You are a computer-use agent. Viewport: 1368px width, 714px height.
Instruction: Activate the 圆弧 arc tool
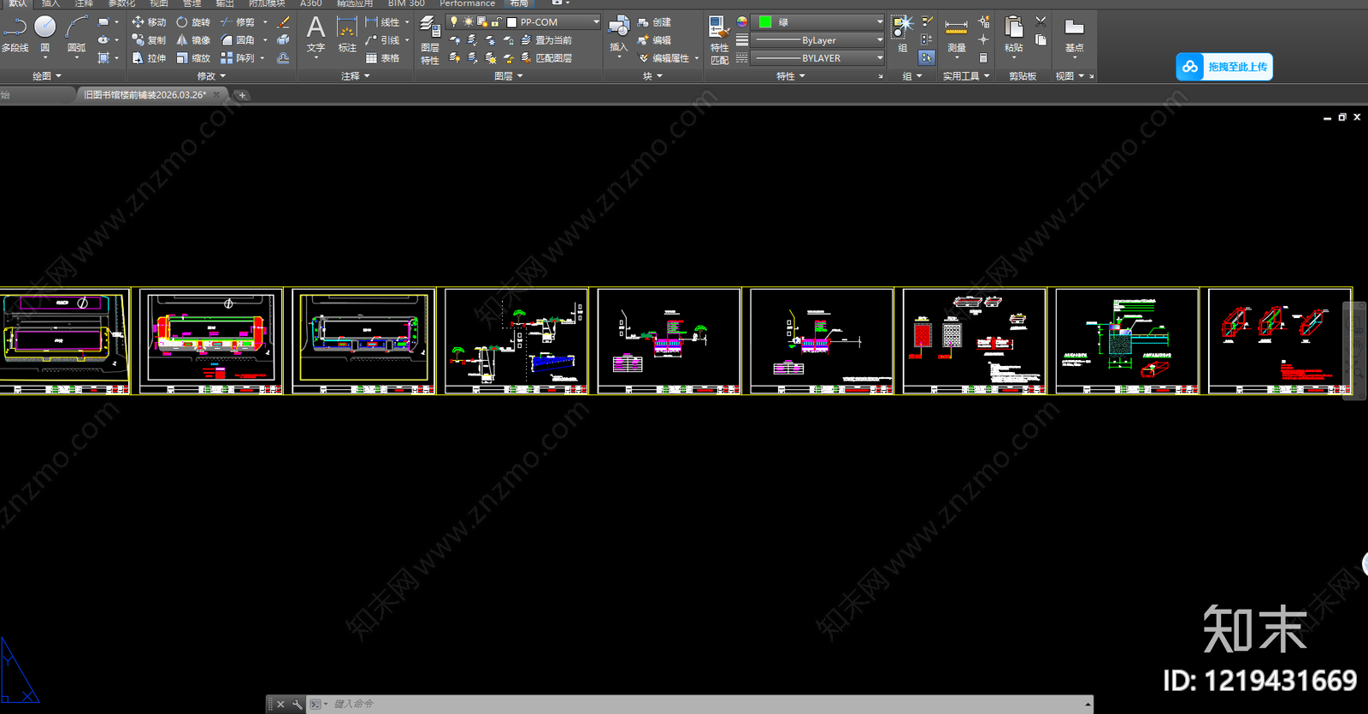[77, 34]
